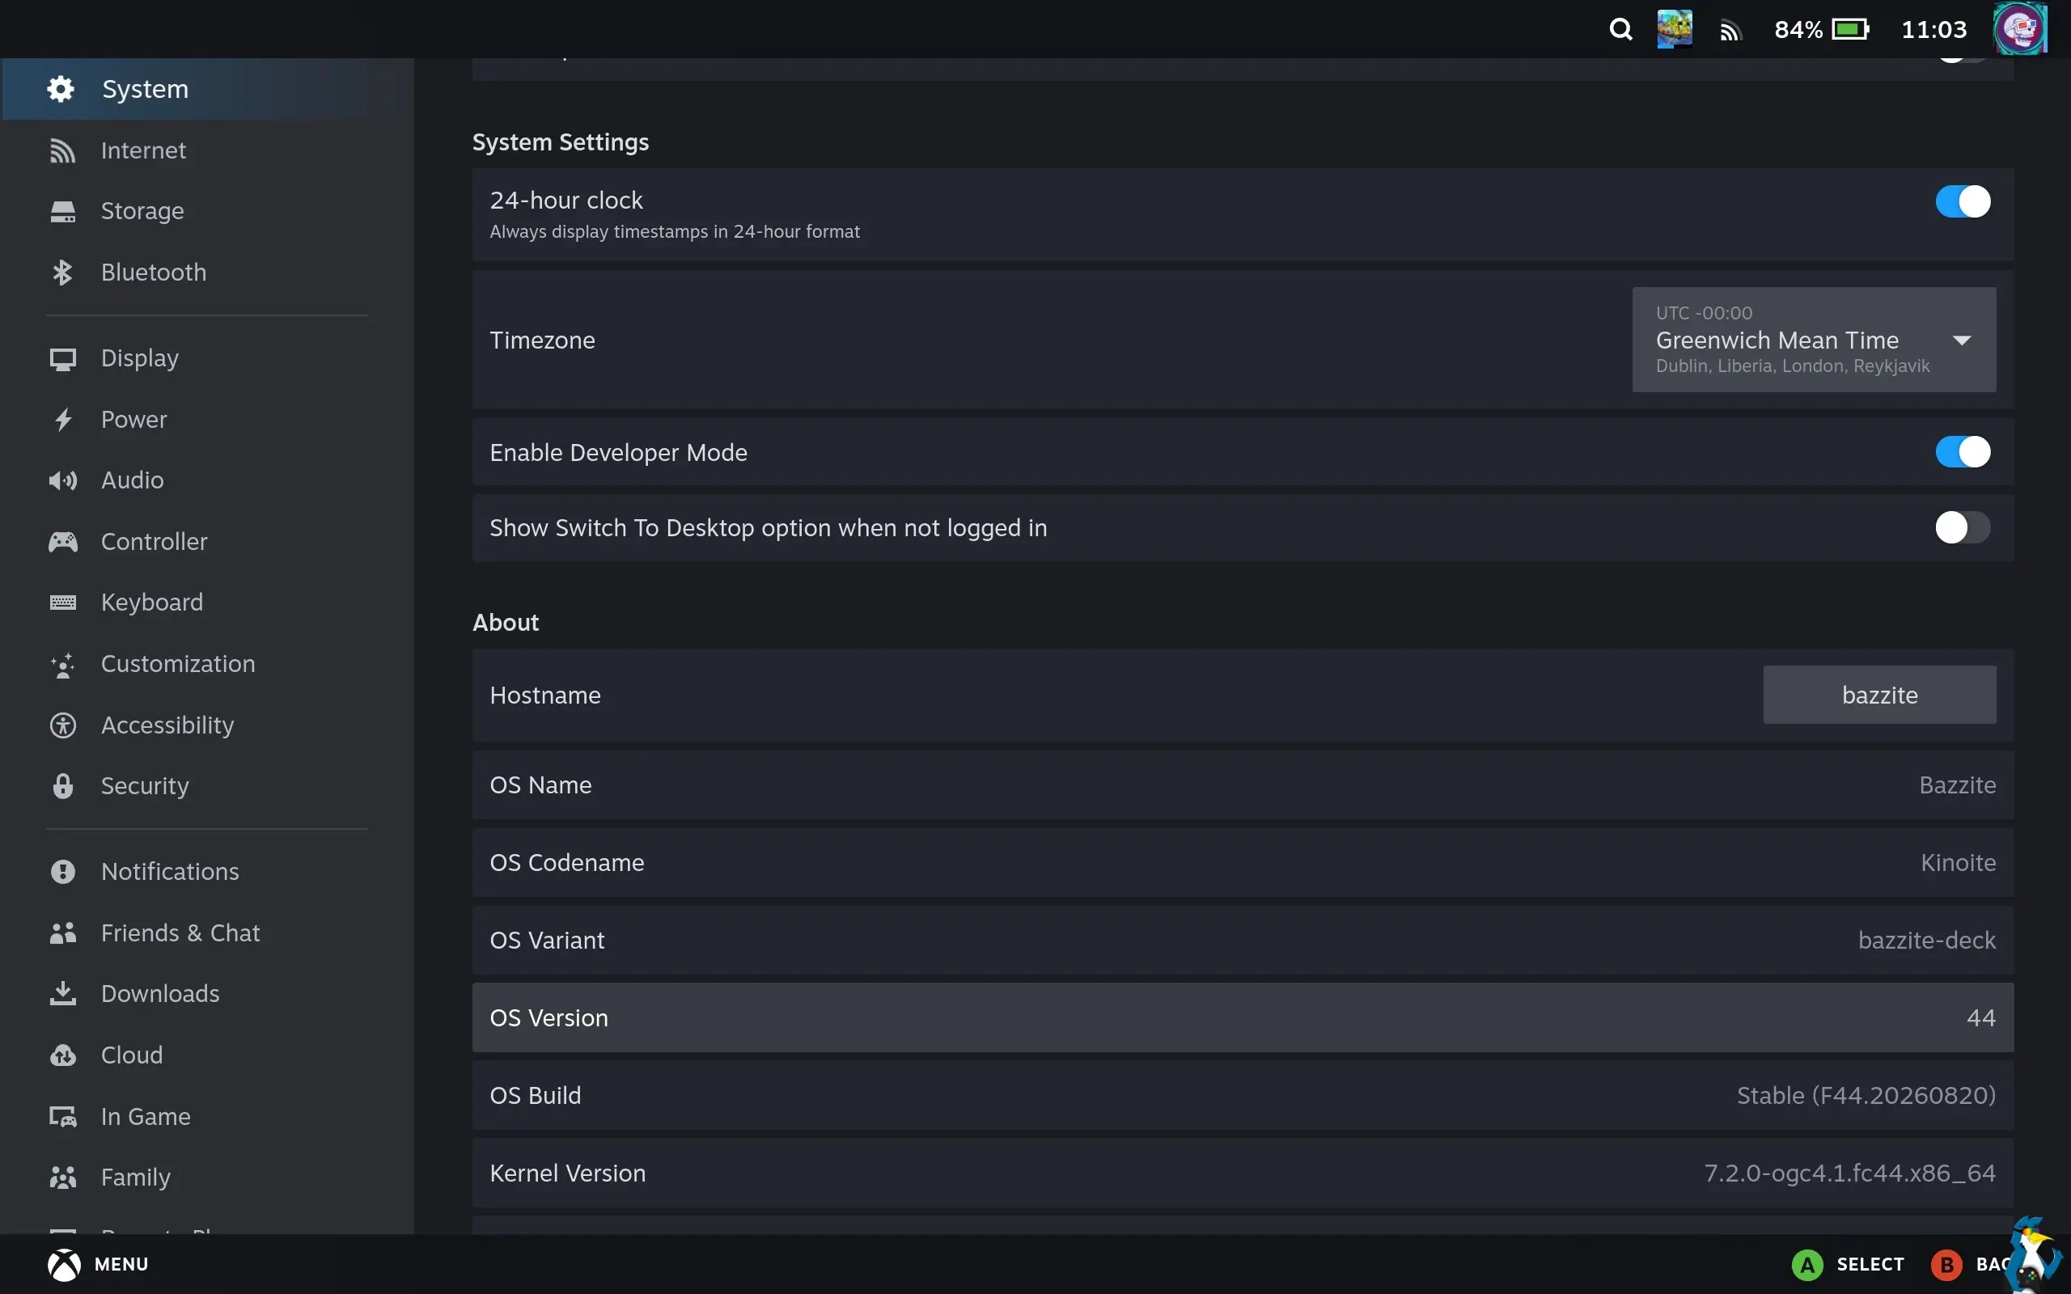Go to Security settings
Screen dimensions: 2071x1294
[x=207, y=785]
